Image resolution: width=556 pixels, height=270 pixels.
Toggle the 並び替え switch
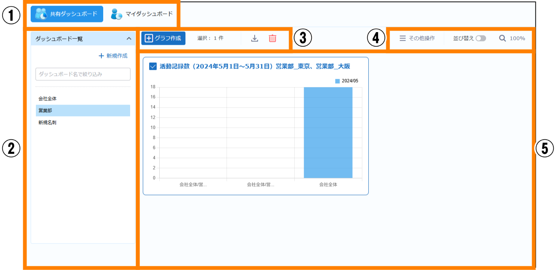[480, 38]
